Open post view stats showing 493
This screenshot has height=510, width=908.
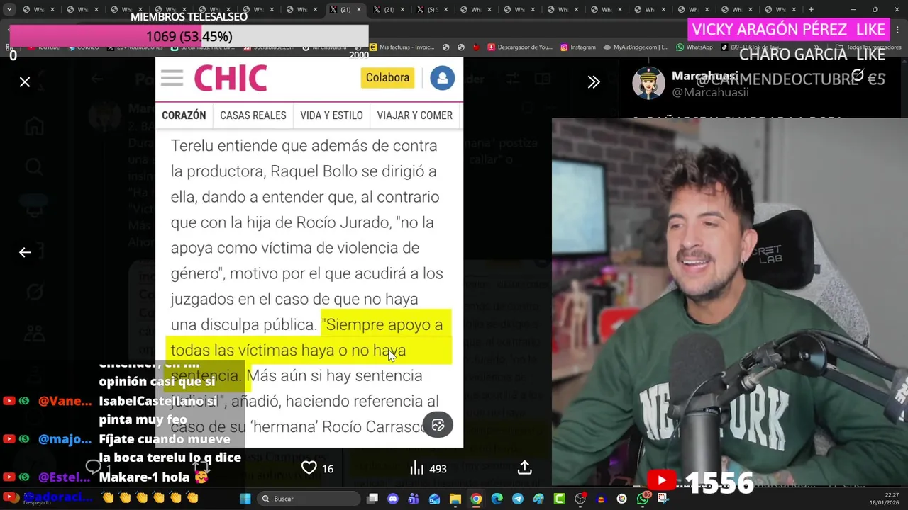428,468
